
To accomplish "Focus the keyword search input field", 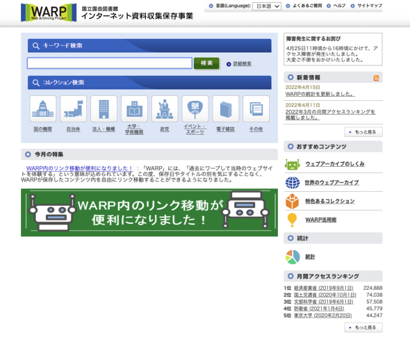I will (110, 63).
